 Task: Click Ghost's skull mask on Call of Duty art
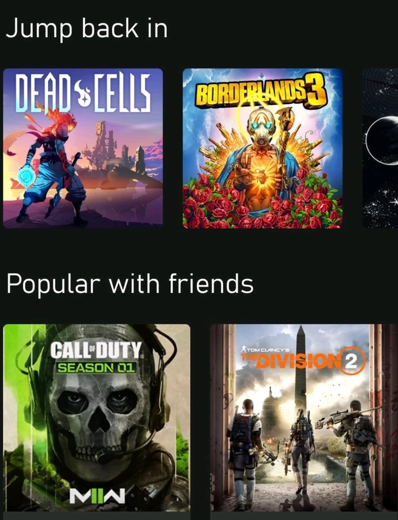pyautogui.click(x=98, y=418)
